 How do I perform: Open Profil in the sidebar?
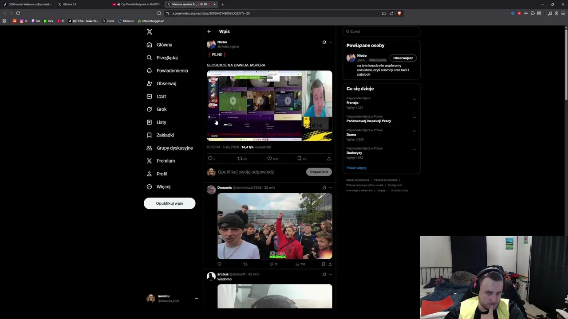[x=157, y=174]
